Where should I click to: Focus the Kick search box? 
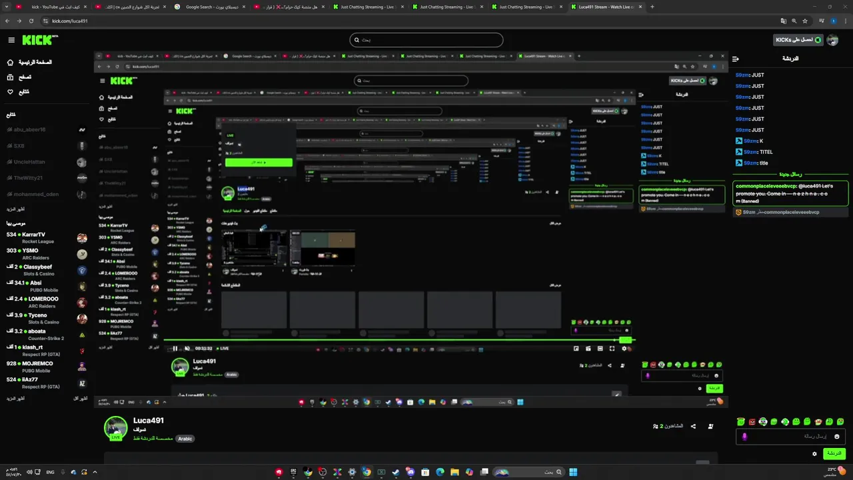[426, 40]
